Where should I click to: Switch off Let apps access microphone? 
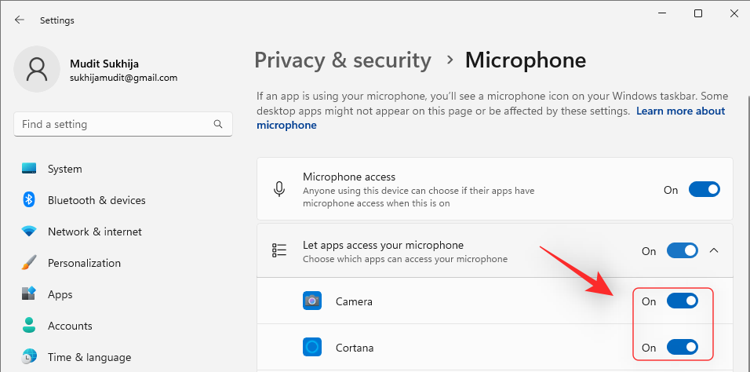coord(682,251)
